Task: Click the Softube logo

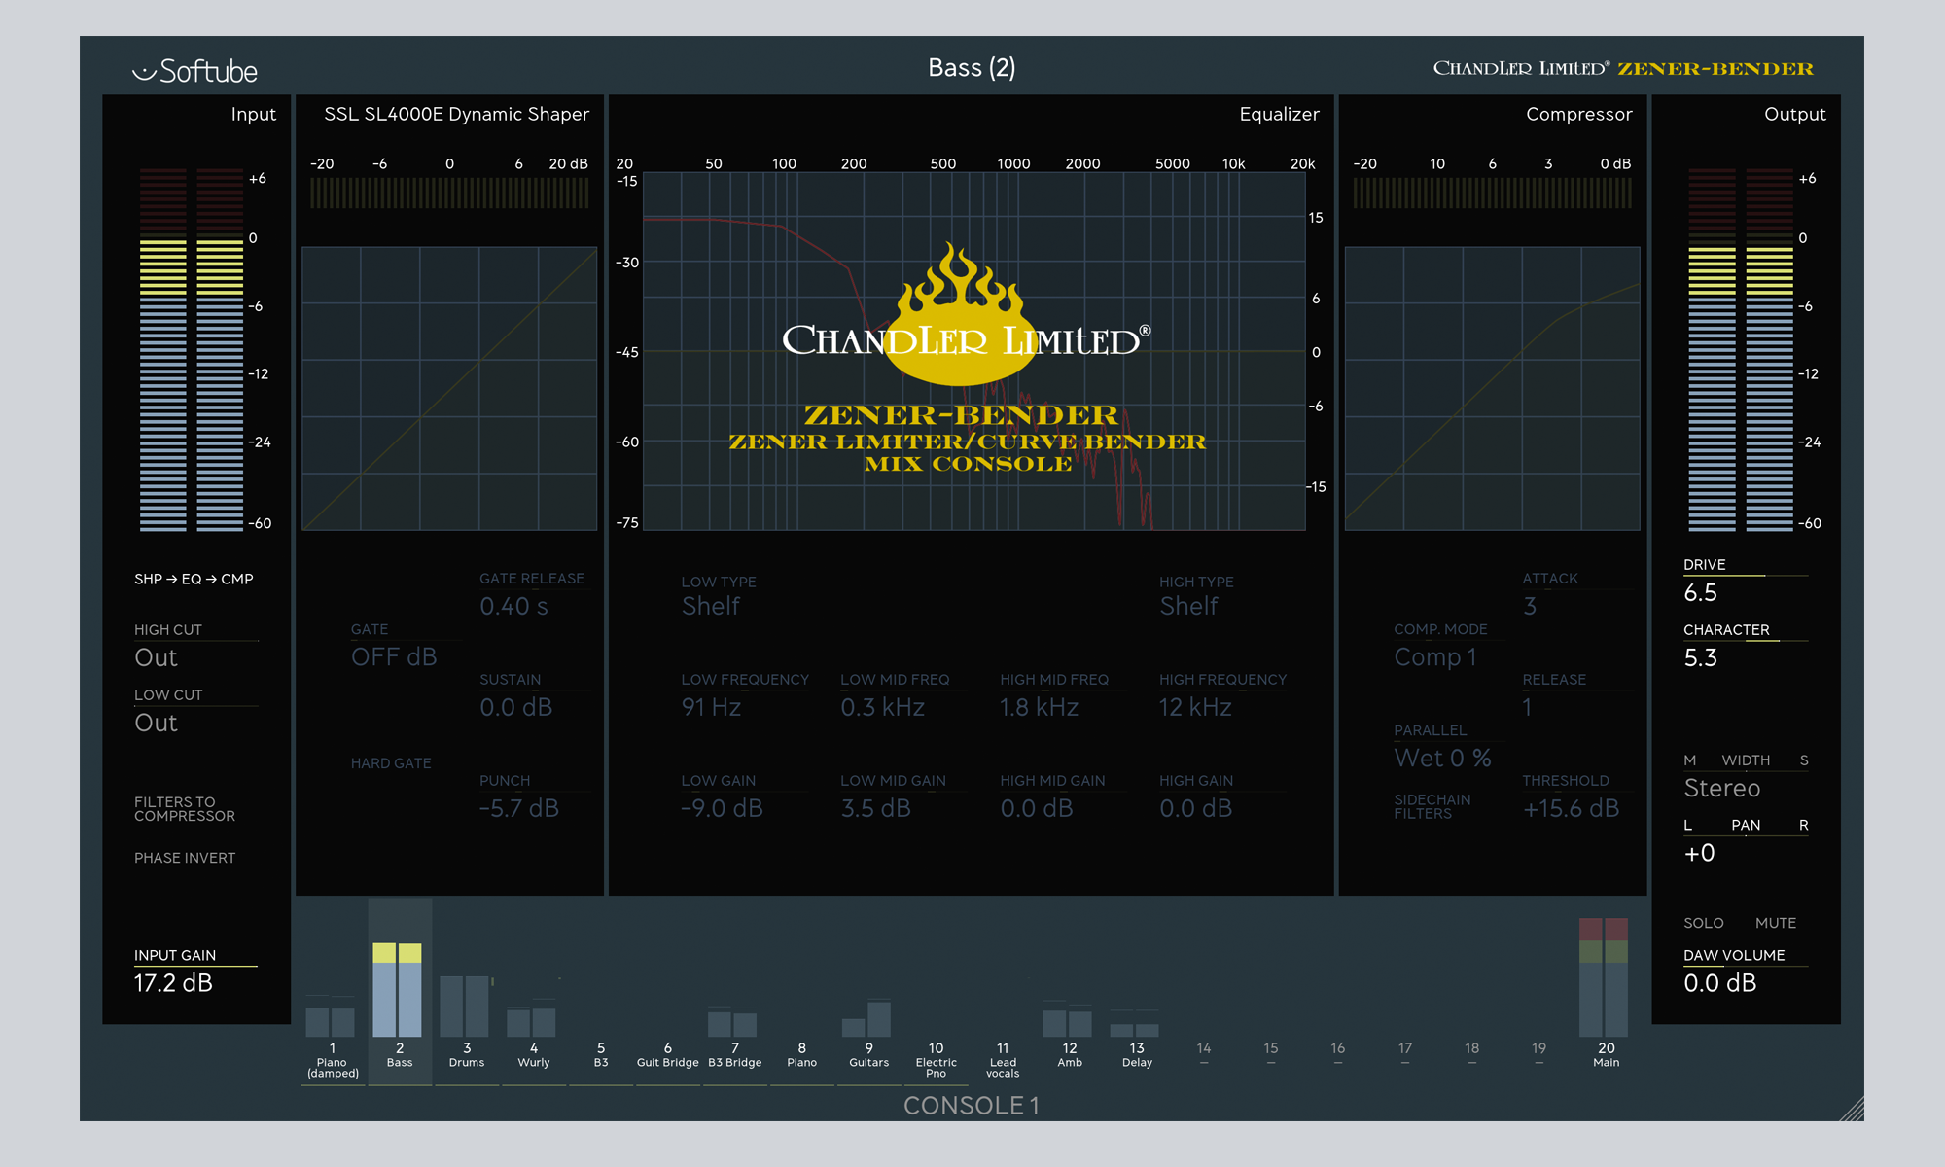Action: [x=194, y=71]
